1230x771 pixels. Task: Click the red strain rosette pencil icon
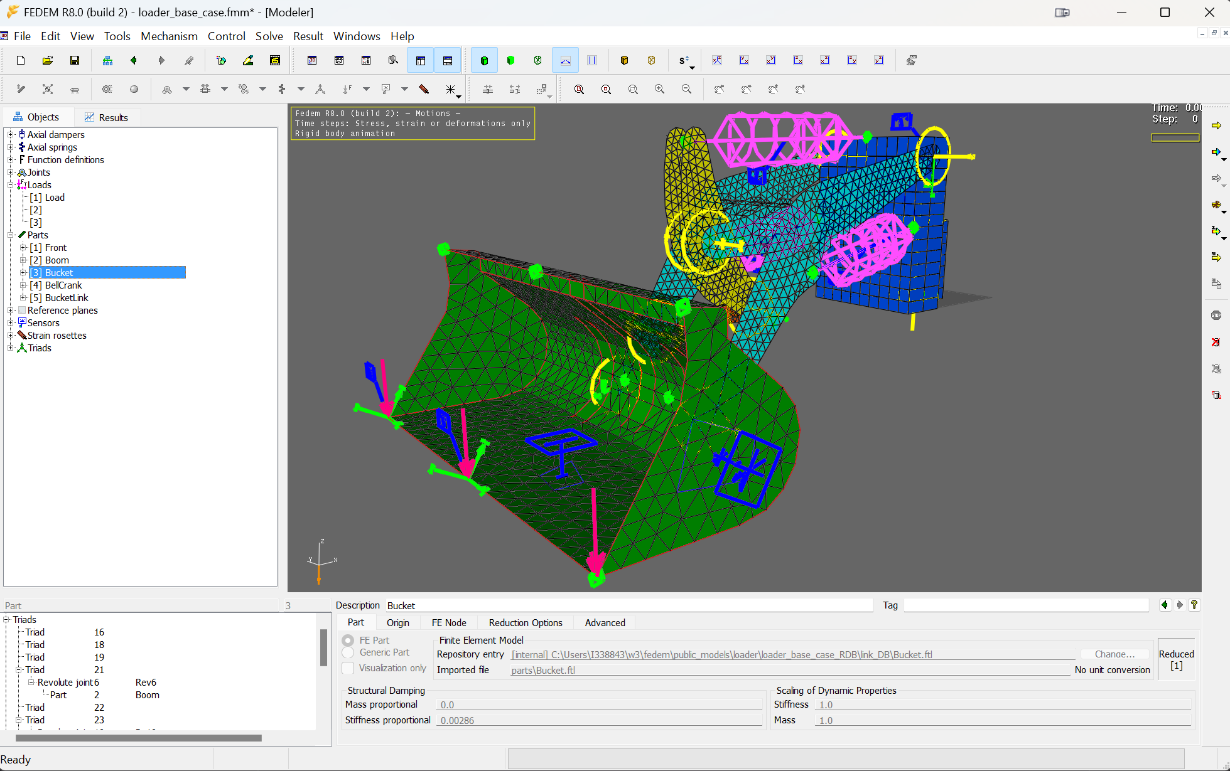[424, 89]
